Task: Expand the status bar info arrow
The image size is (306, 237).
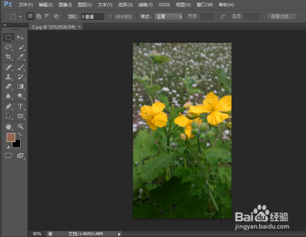Action: pos(119,234)
